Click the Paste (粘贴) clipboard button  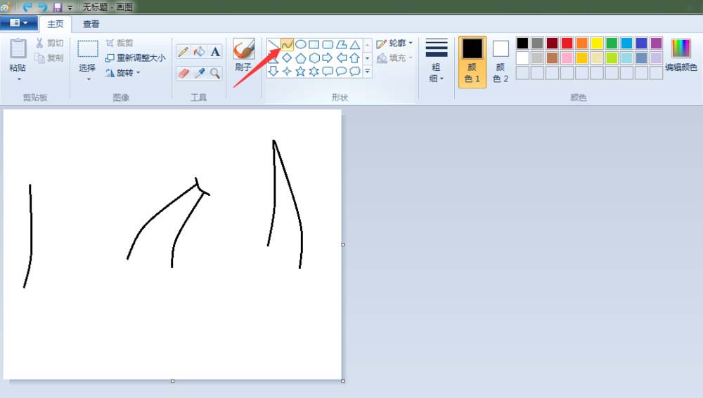(18, 55)
